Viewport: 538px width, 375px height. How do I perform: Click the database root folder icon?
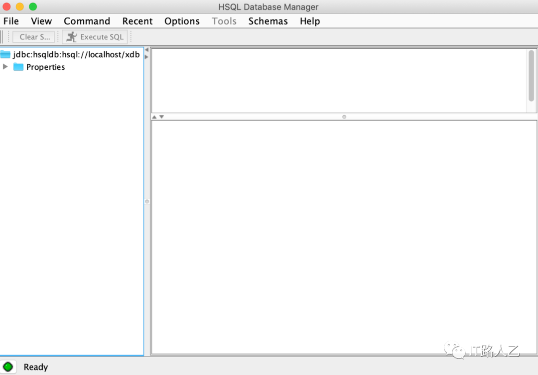(5, 54)
